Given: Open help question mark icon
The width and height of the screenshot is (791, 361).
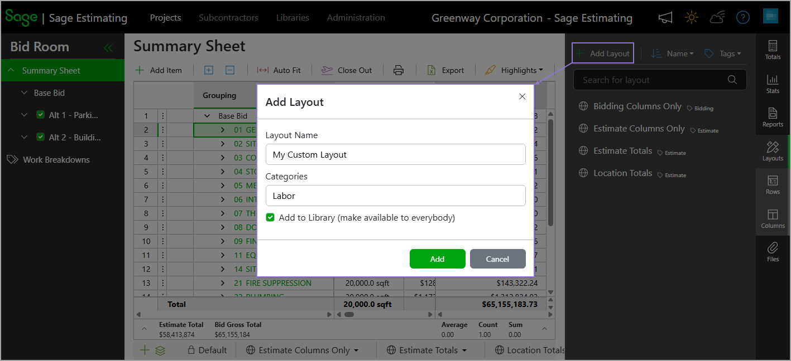Looking at the screenshot, I should [x=742, y=18].
